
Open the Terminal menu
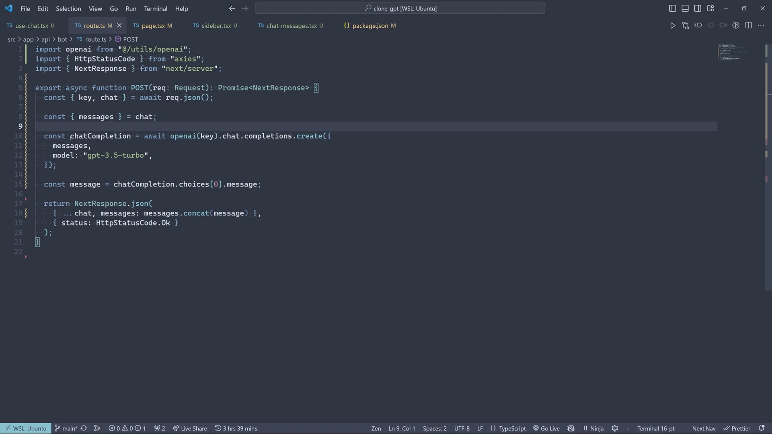[x=156, y=8]
